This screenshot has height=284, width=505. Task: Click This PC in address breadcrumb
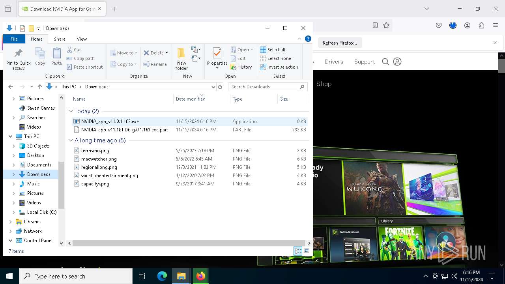coord(68,87)
